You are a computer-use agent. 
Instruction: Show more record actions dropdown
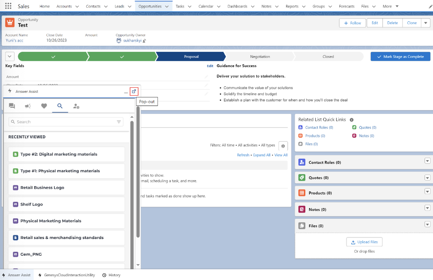click(x=426, y=23)
